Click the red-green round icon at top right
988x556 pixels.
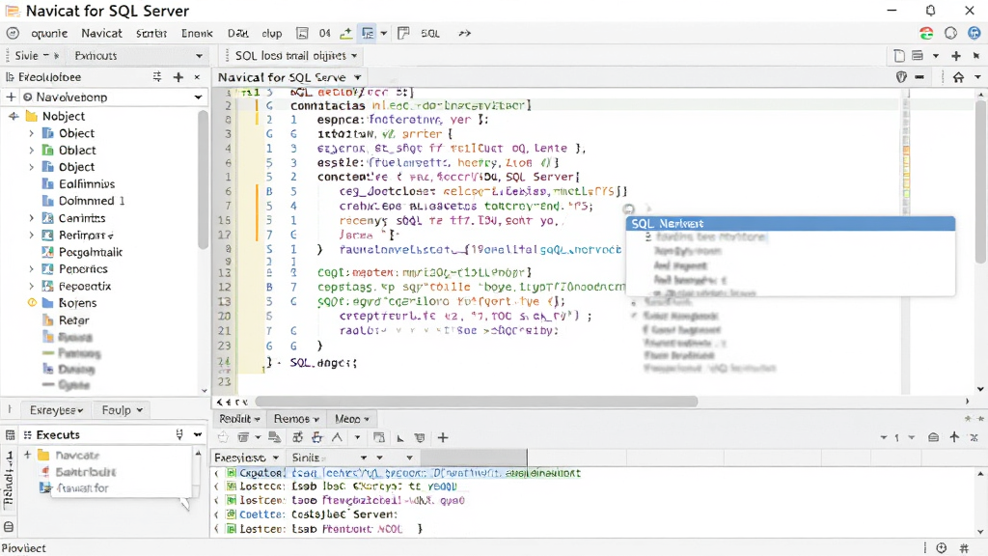[926, 34]
